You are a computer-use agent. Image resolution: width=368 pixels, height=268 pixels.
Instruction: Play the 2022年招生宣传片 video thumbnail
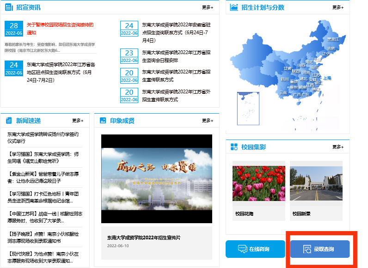(157, 179)
